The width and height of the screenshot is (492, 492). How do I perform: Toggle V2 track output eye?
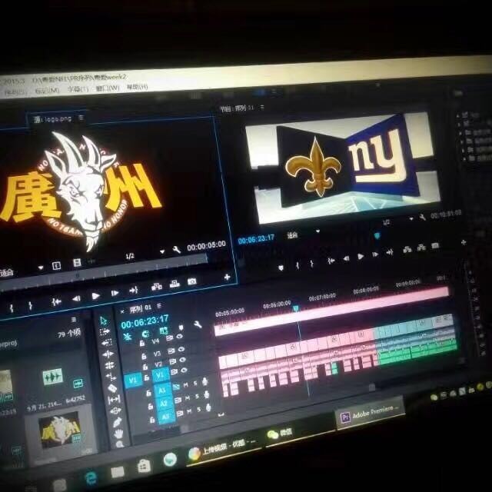point(183,361)
